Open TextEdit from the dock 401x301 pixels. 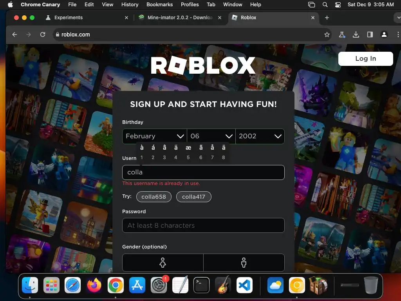tap(180, 285)
